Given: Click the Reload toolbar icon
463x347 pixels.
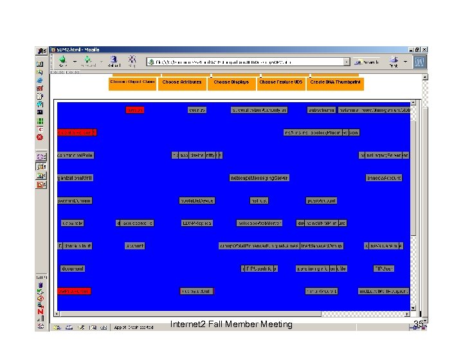Looking at the screenshot, I should point(114,61).
